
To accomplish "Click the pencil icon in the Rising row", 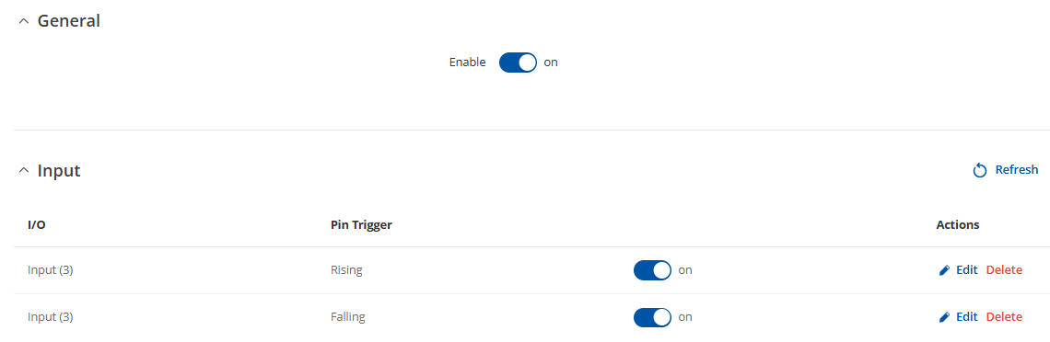I will coord(944,270).
